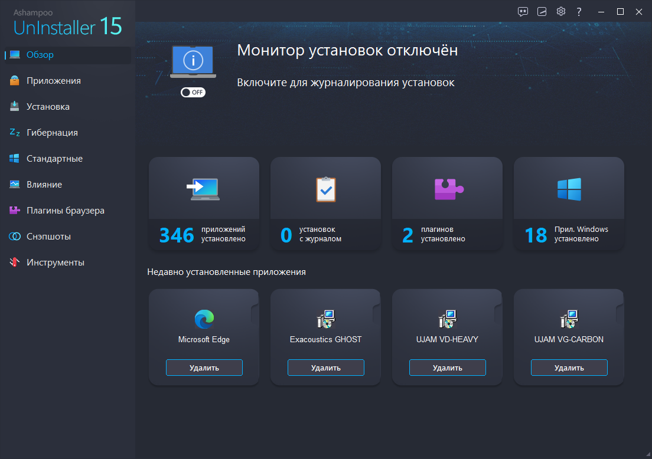The image size is (652, 459).
Task: Click the Влияние chart icon
Action: click(15, 184)
